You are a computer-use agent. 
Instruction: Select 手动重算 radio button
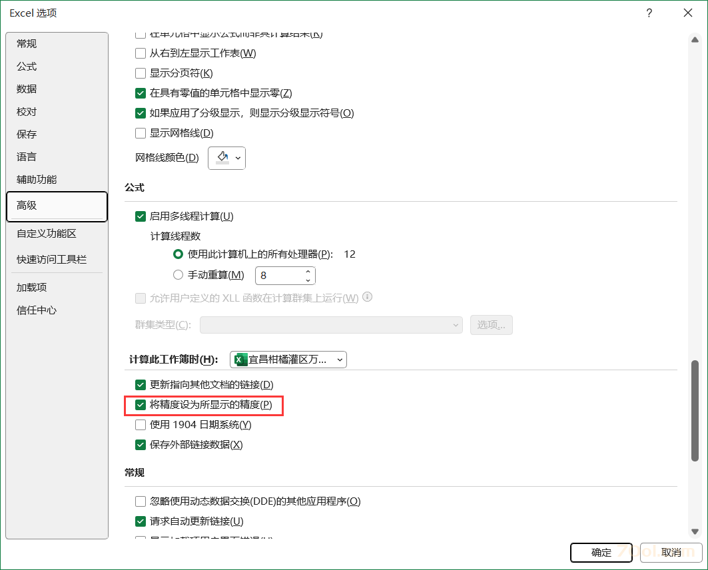(x=178, y=275)
